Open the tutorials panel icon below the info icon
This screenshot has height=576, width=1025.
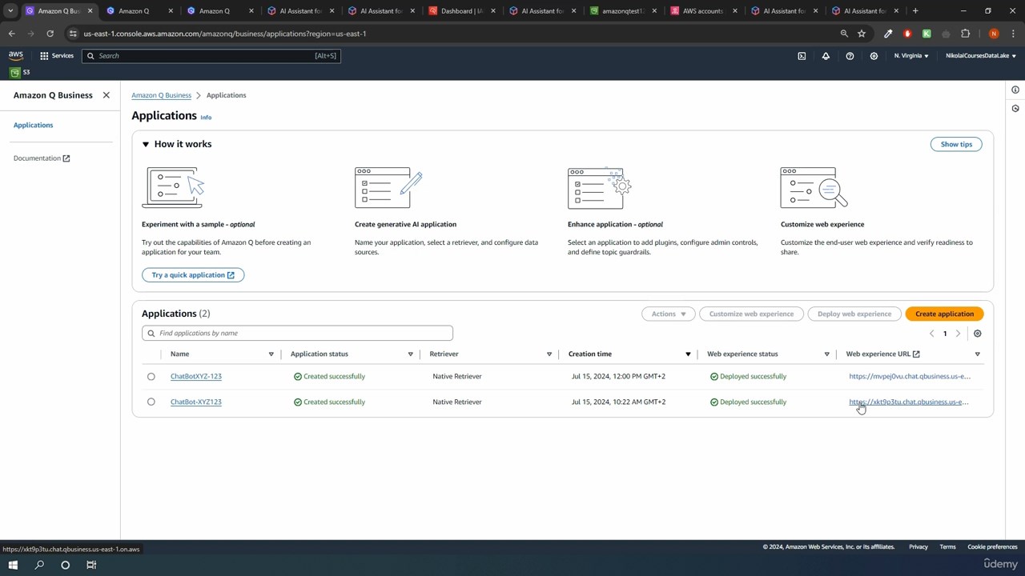tap(1015, 108)
